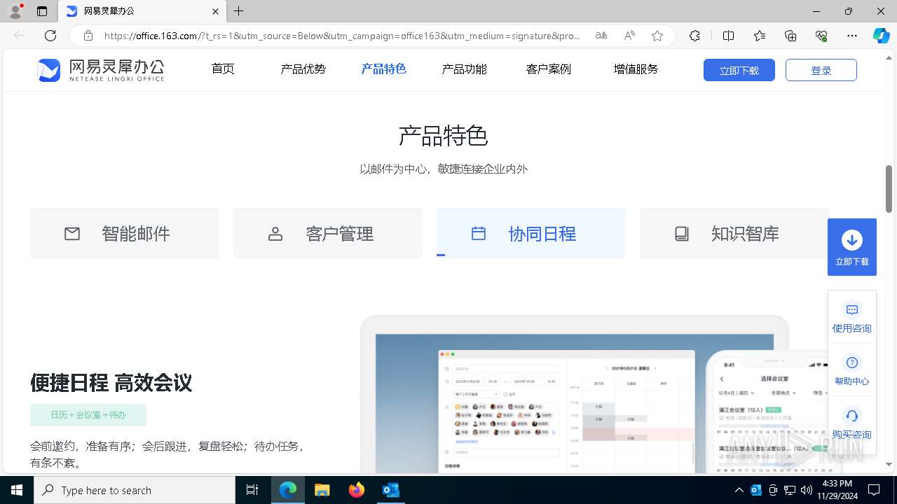Open Browser essentials heart icon
This screenshot has height=504, width=897.
[821, 36]
